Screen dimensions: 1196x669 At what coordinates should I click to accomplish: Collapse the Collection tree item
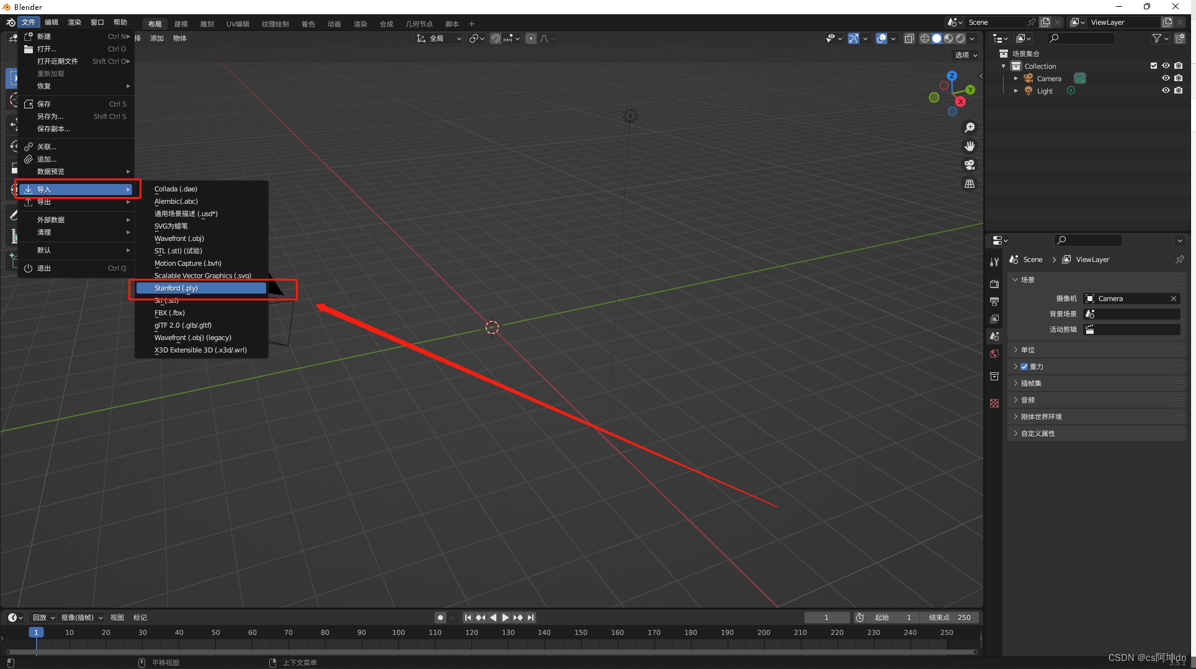tap(1004, 66)
